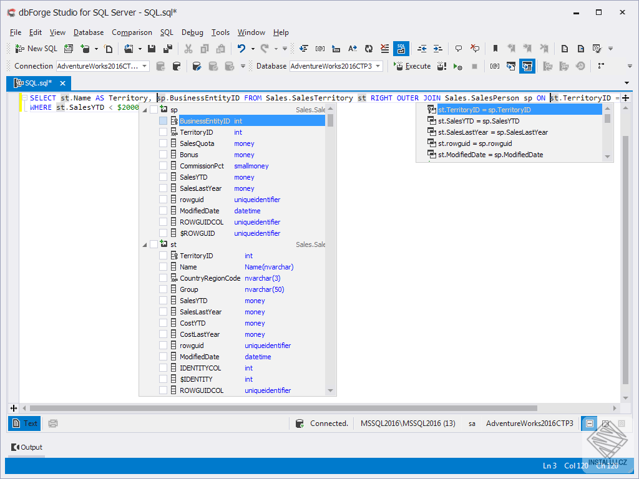639x479 pixels.
Task: Undo the last edit
Action: click(241, 48)
